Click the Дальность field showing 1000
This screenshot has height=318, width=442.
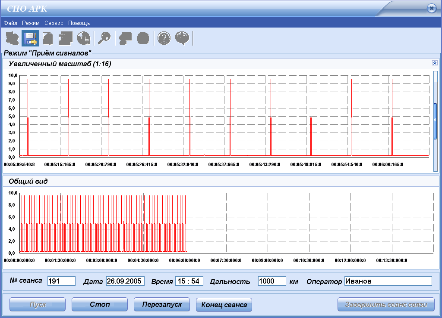[x=272, y=281]
